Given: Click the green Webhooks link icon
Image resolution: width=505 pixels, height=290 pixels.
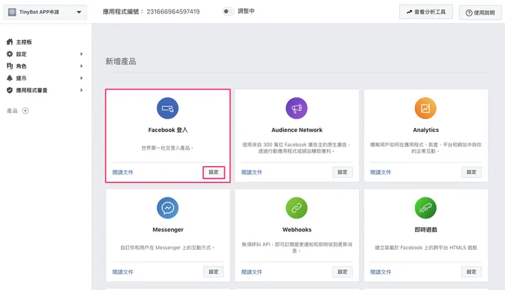Looking at the screenshot, I should click(x=297, y=208).
